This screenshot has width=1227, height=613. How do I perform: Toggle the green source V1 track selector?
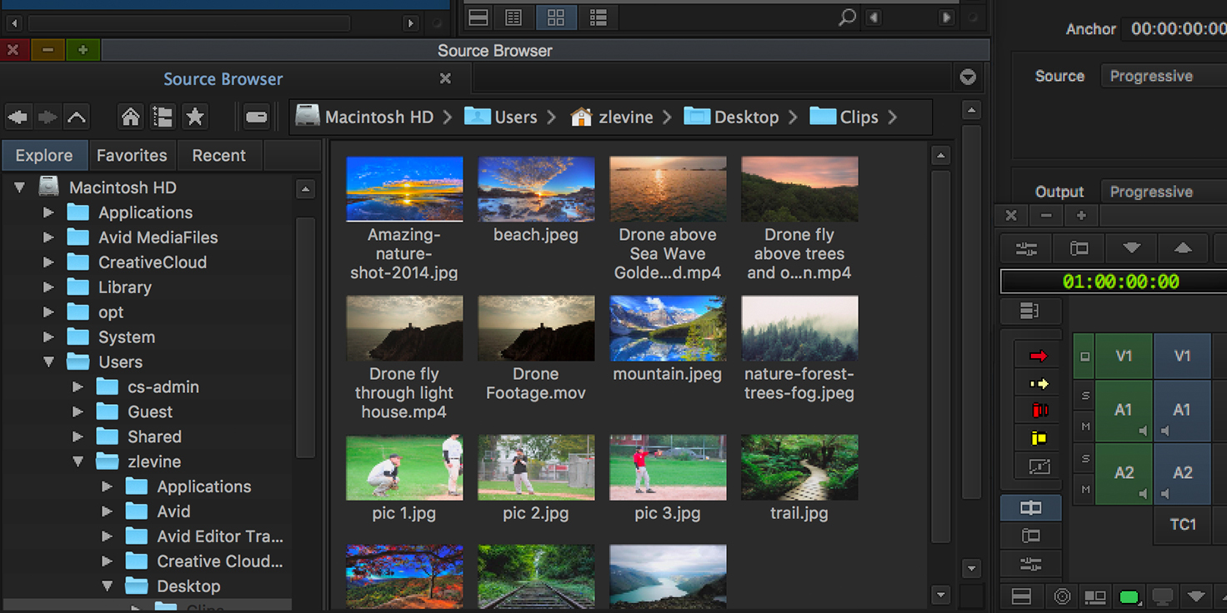tap(1124, 356)
